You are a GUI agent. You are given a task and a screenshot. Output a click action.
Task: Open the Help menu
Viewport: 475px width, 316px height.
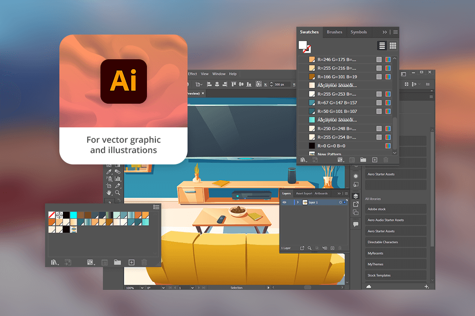tap(233, 74)
